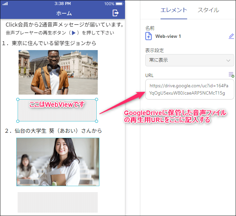The image size is (236, 216).
Task: Click the 100% battery percentage text
Action: tap(109, 4)
